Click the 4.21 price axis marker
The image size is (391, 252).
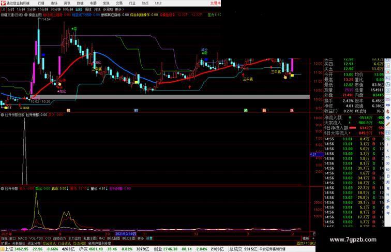(317, 154)
